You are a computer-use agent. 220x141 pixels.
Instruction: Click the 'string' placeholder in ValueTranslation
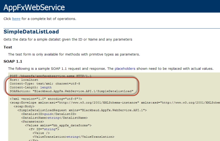73,137
